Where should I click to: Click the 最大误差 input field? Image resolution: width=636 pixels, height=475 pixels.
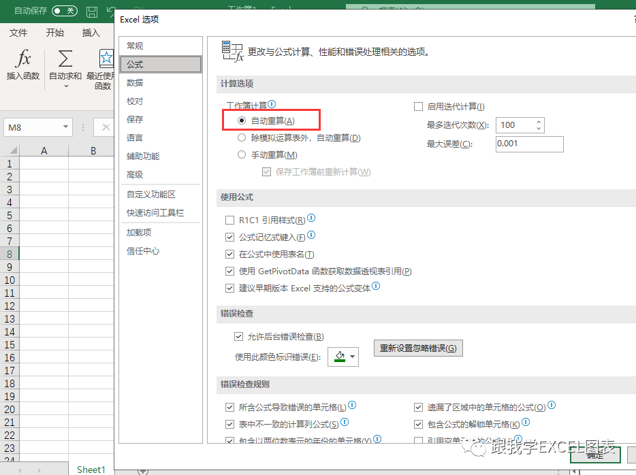[529, 144]
